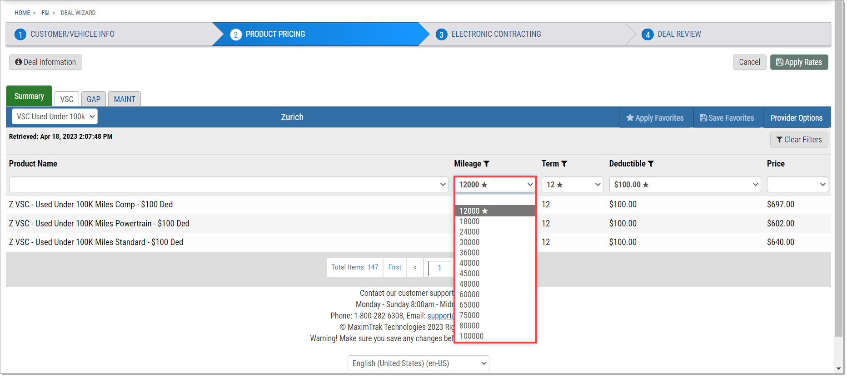The height and width of the screenshot is (377, 847).
Task: Select 40000 mileage option
Action: (495, 263)
